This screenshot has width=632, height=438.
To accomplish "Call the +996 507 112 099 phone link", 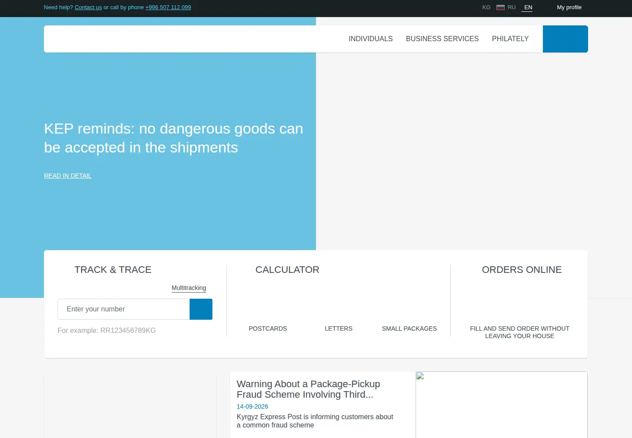I will click(168, 7).
